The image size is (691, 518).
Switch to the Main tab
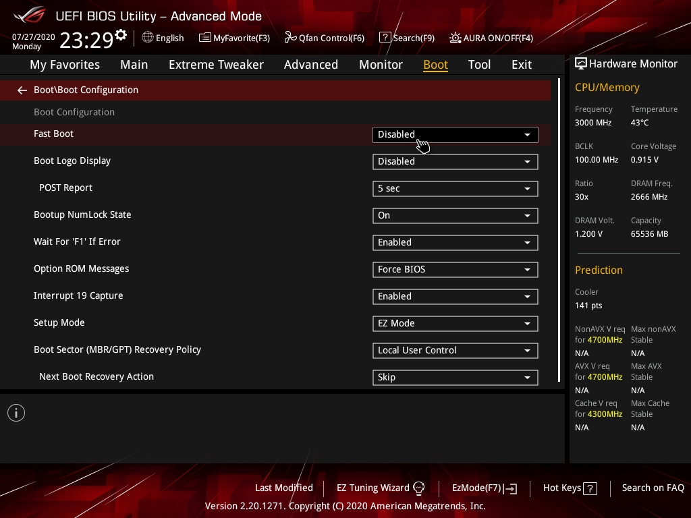(x=134, y=65)
